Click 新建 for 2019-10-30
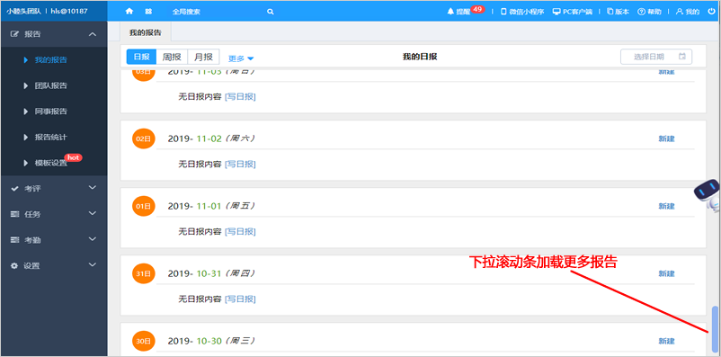The width and height of the screenshot is (721, 357). pyautogui.click(x=666, y=341)
